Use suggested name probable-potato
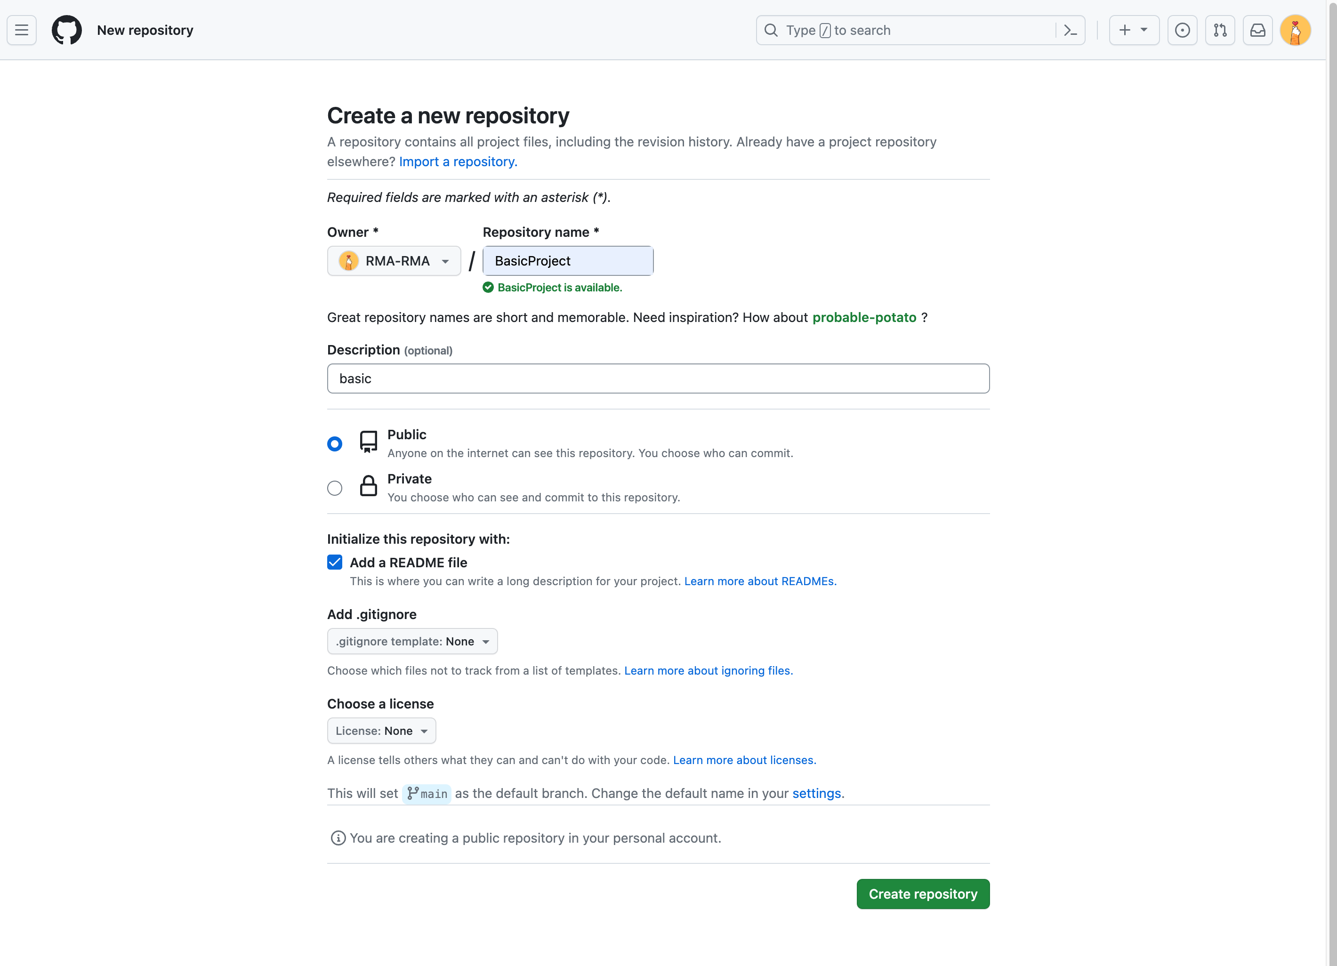 tap(863, 318)
